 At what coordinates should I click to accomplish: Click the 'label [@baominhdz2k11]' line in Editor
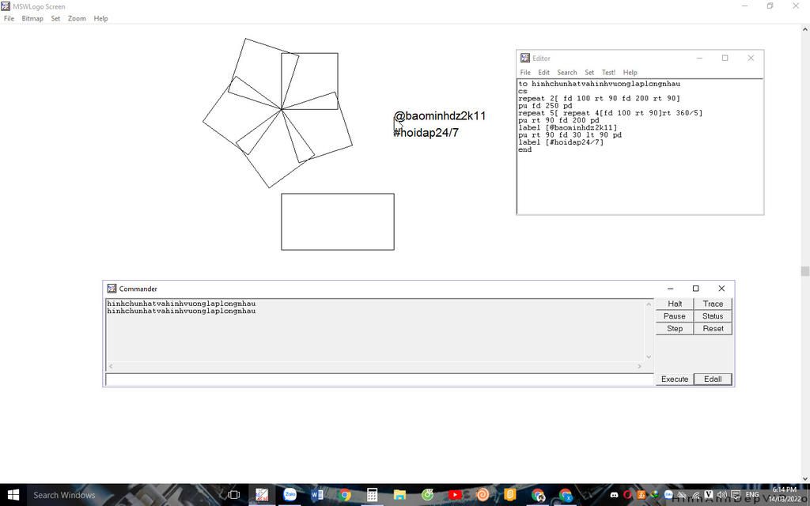pos(567,127)
